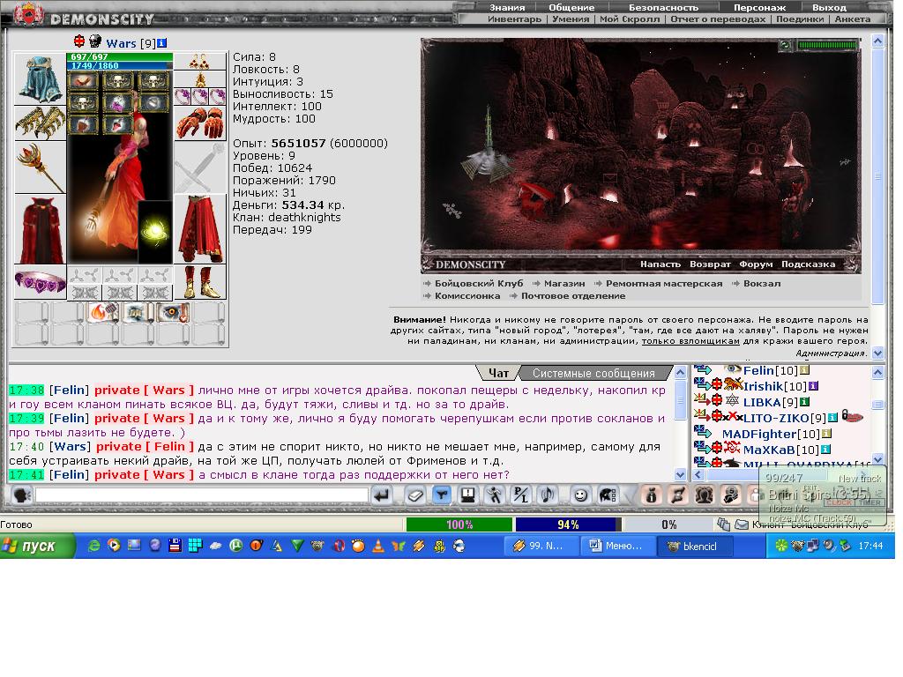Viewport: 903px width, 677px height.
Task: Click the Выход menu item
Action: [829, 7]
